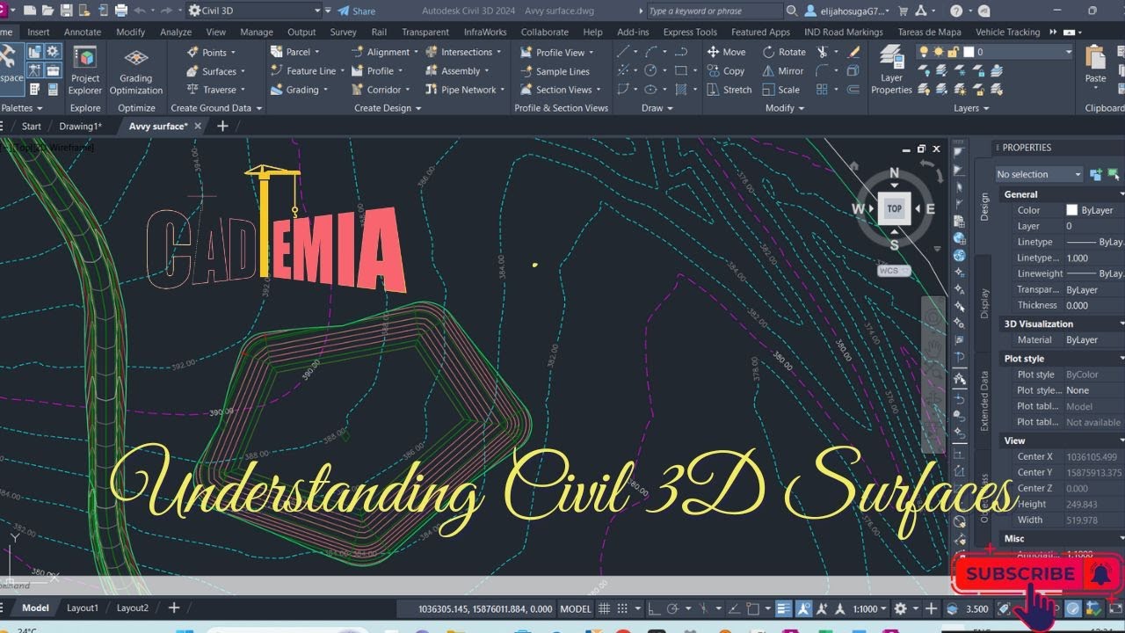Viewport: 1125px width, 633px height.
Task: Toggle polar tracking in status bar
Action: pyautogui.click(x=672, y=608)
